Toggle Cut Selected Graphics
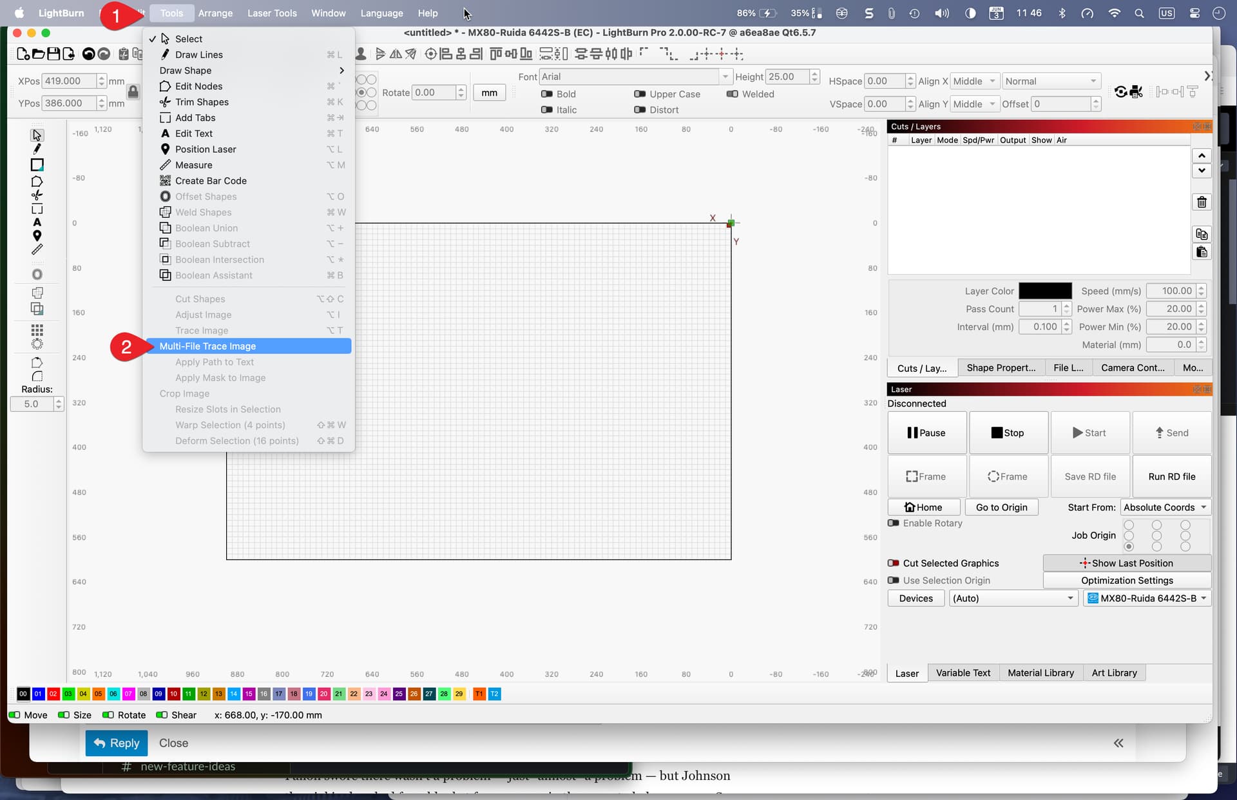Screen dimensions: 1237x800 [x=894, y=563]
